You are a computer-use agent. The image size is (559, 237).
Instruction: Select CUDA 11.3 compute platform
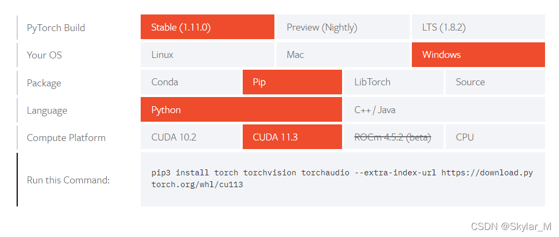(292, 137)
